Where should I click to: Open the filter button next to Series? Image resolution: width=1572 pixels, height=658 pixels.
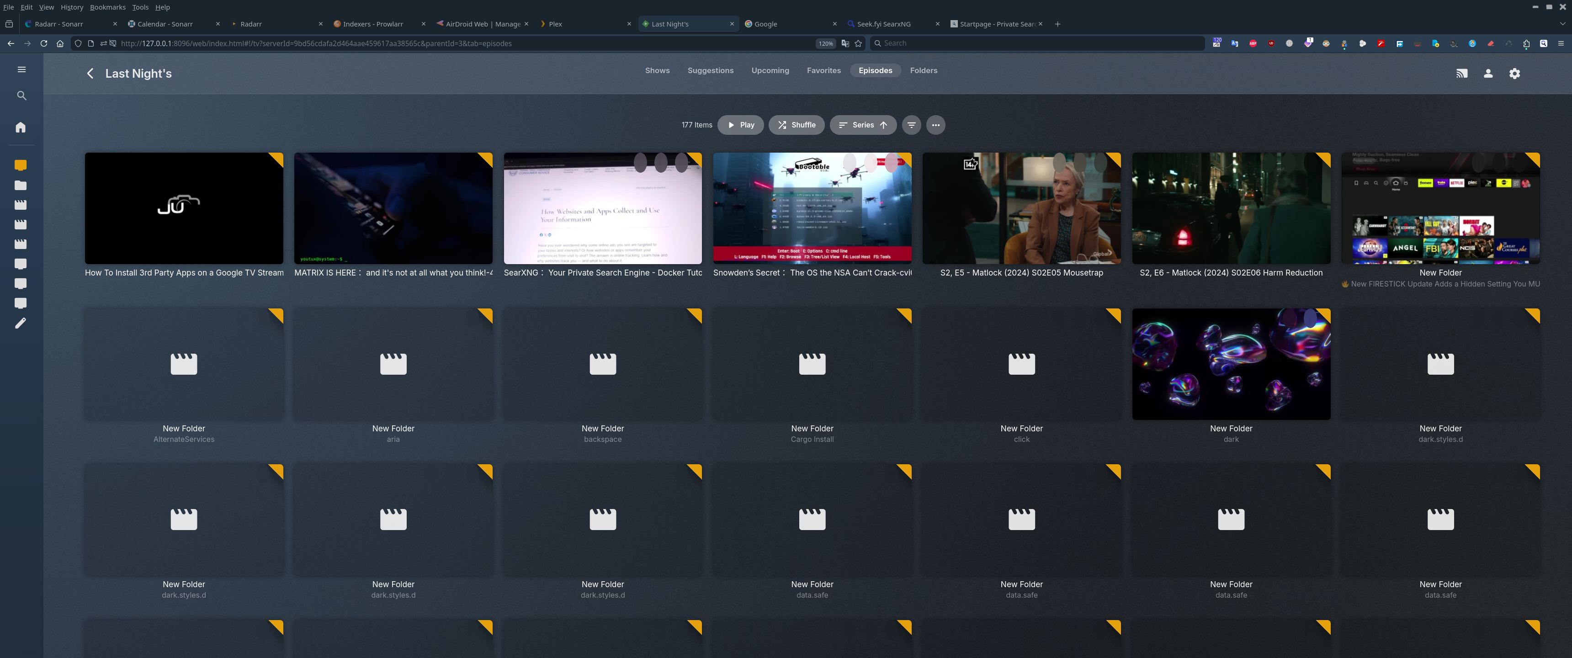tap(911, 125)
